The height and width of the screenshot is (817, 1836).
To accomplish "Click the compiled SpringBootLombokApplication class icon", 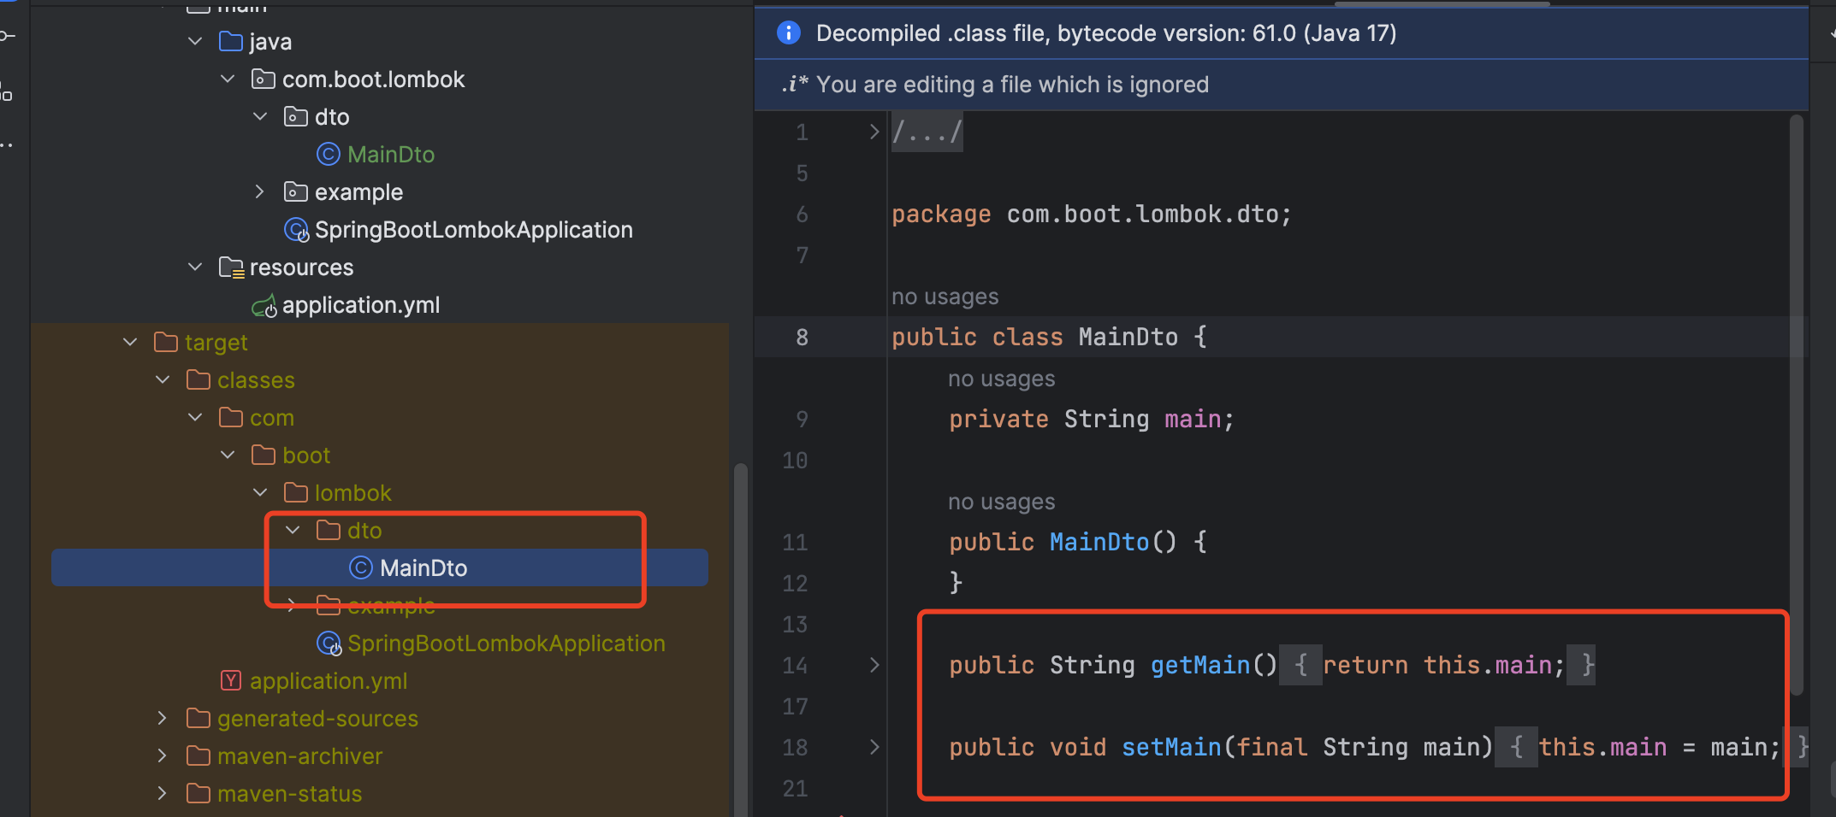I will pyautogui.click(x=329, y=643).
